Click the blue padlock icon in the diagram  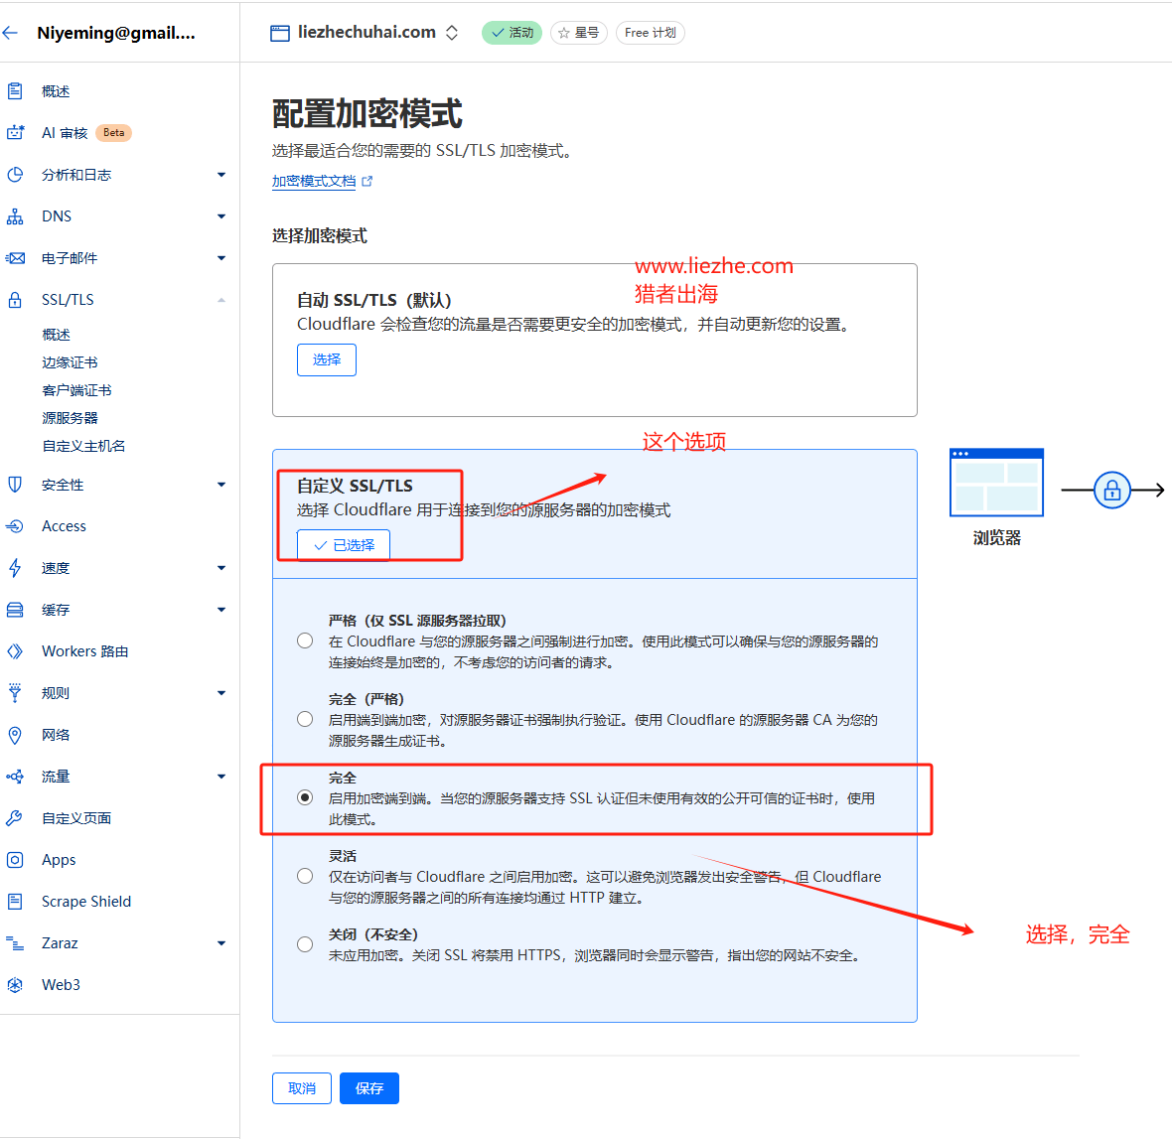point(1112,491)
